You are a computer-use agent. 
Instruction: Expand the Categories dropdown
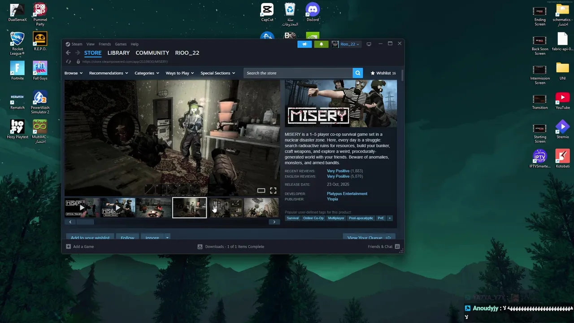click(147, 73)
